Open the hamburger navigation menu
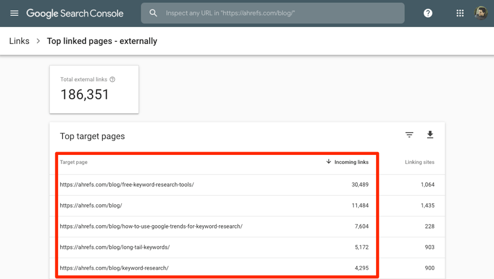This screenshot has height=279, width=494. pos(14,13)
